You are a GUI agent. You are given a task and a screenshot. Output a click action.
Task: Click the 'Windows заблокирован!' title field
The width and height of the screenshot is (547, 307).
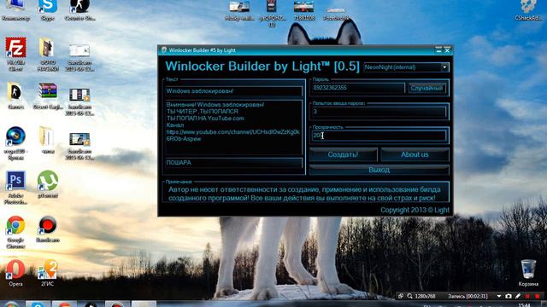tap(233, 91)
